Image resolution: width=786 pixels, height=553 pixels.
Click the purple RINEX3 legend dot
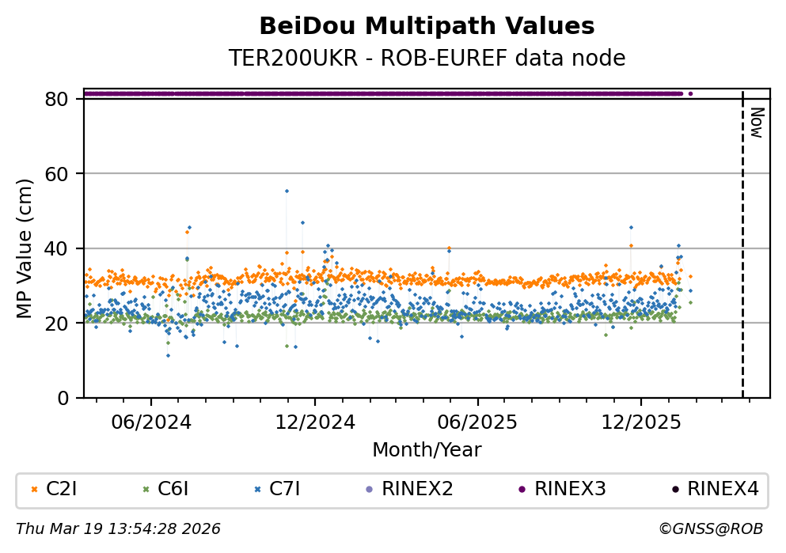point(522,490)
